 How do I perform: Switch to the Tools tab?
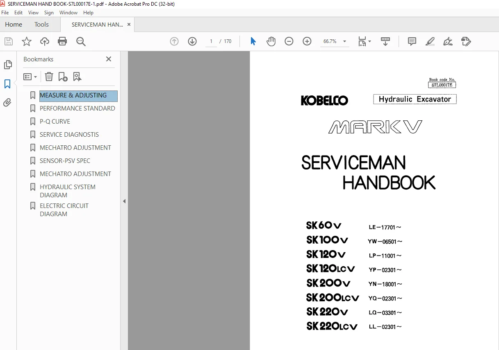41,25
